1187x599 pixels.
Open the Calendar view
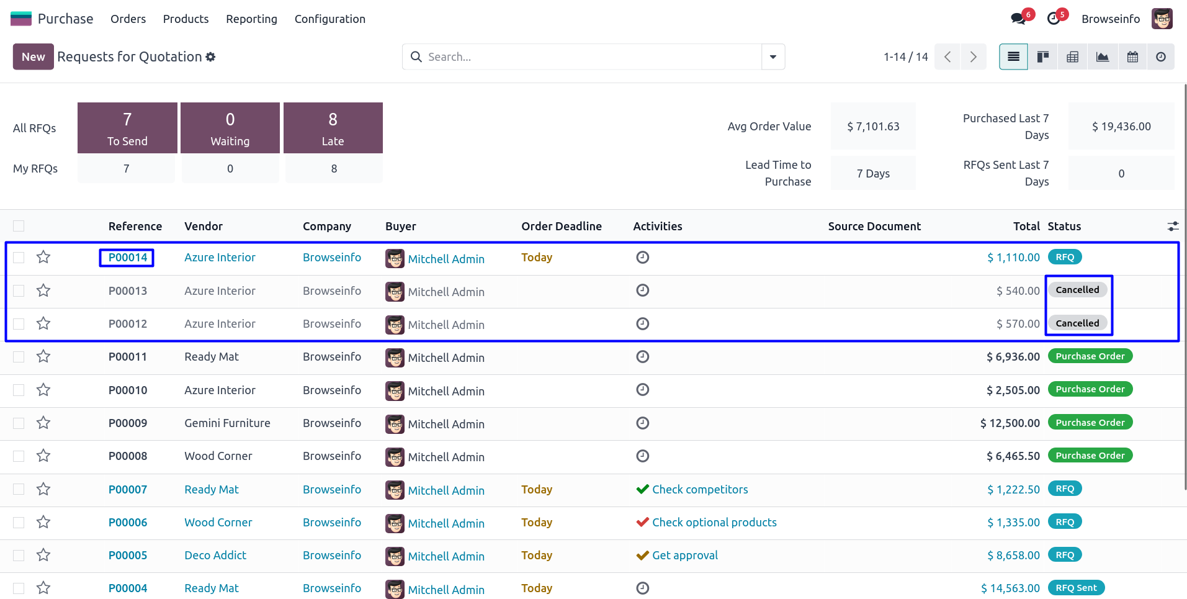coord(1132,57)
